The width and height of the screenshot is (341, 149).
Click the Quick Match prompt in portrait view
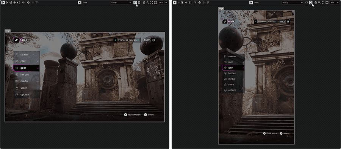270,134
